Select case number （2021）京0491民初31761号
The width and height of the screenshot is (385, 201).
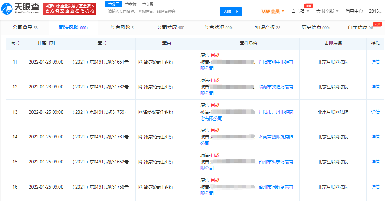101,137
